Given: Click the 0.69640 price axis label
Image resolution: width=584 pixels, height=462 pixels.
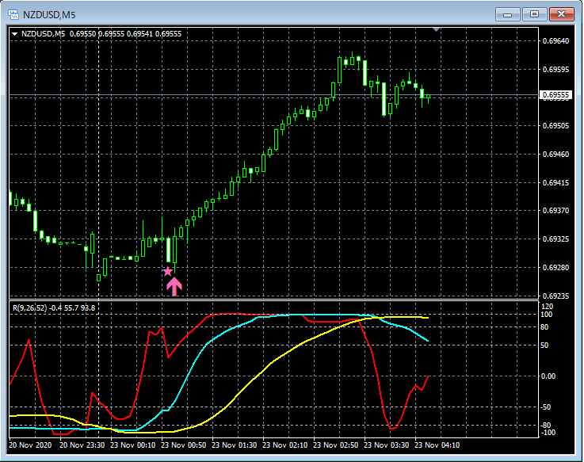Looking at the screenshot, I should (x=555, y=40).
